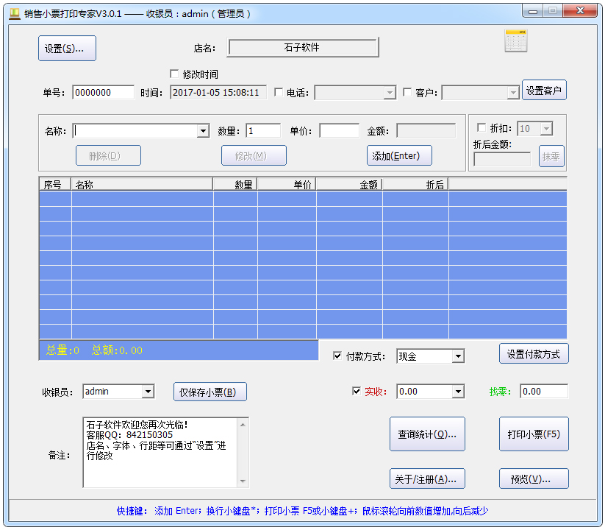The image size is (605, 530).
Task: Click the 金额 column header
Action: pos(349,184)
